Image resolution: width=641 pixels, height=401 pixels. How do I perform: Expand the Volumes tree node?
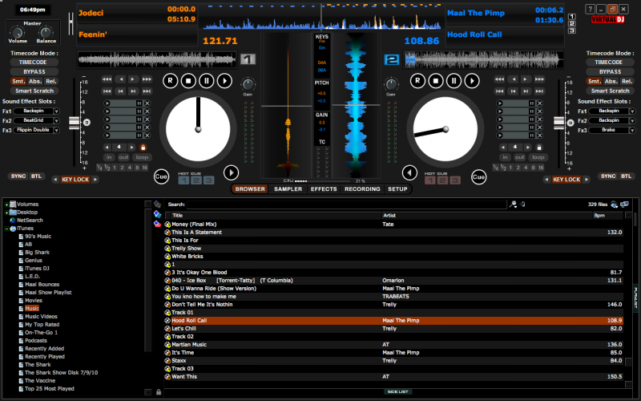coord(6,205)
